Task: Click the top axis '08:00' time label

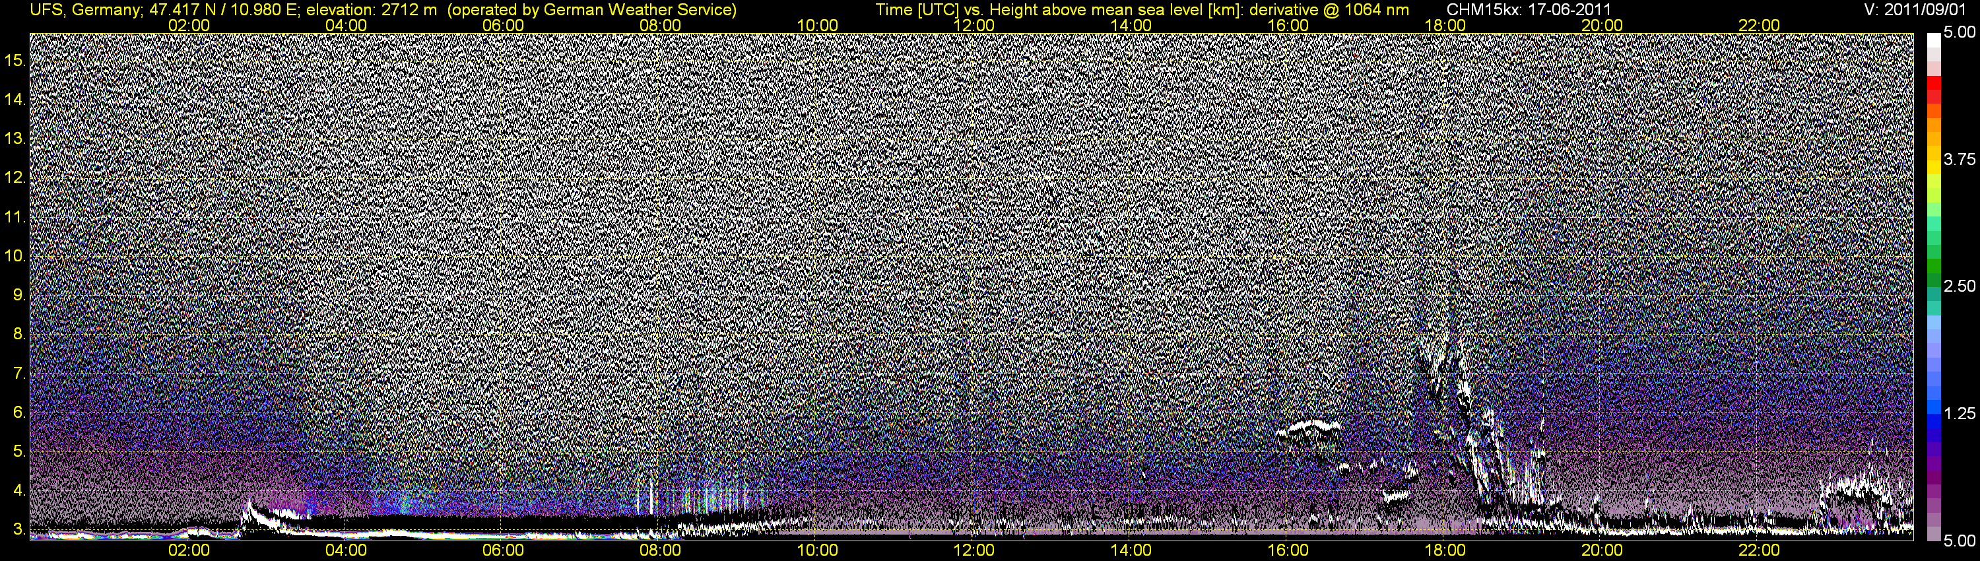Action: [x=660, y=25]
